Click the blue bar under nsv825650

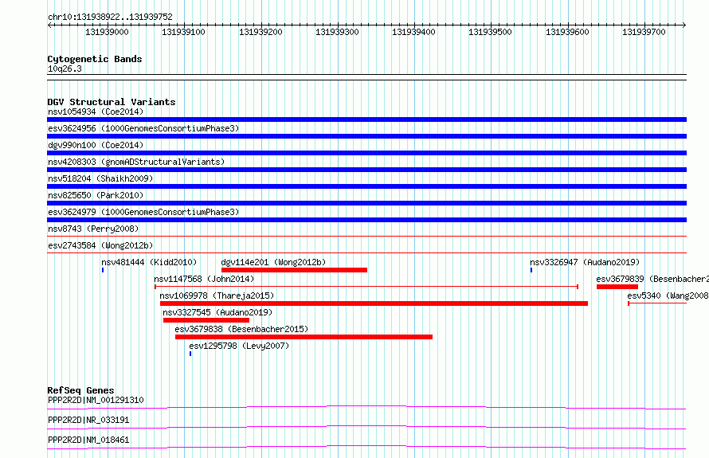point(366,203)
